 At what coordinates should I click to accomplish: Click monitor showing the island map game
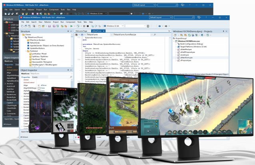122,105
